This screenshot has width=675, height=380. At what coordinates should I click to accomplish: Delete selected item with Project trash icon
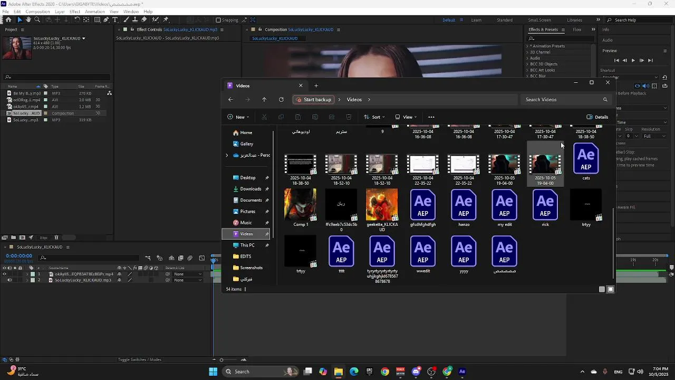point(56,237)
